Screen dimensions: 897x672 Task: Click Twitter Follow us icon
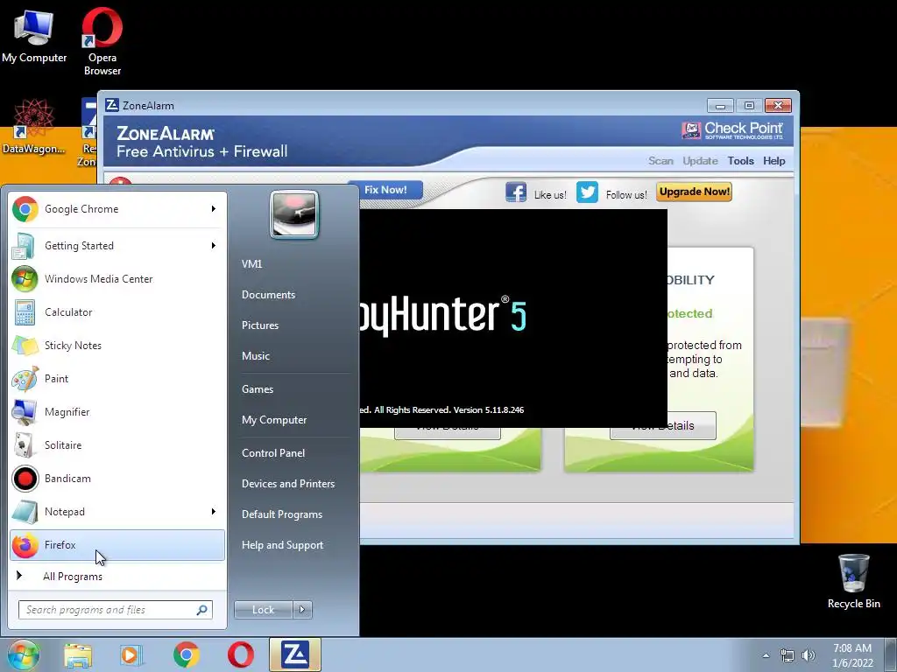click(587, 192)
